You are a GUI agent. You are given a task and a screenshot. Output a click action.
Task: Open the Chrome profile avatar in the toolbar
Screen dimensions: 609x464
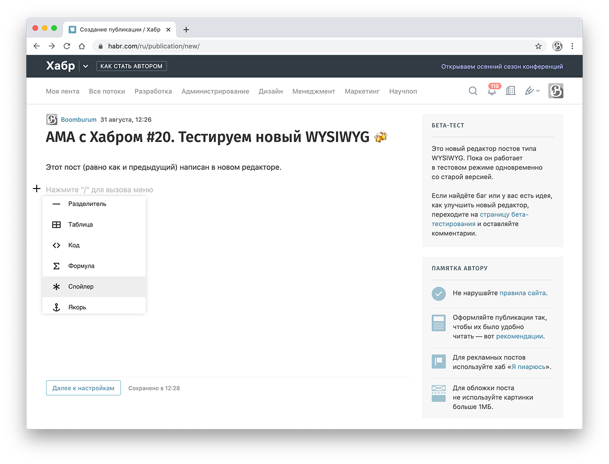(557, 46)
